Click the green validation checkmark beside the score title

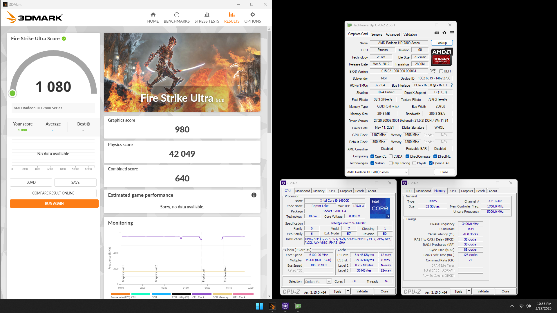[64, 39]
